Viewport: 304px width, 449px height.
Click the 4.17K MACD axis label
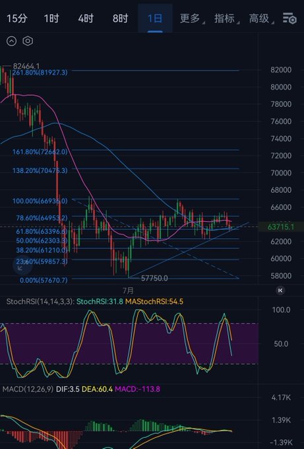click(281, 397)
